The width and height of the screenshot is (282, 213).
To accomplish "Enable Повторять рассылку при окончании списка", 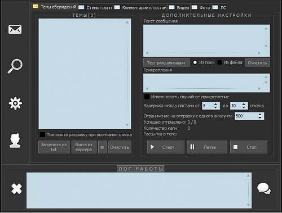I will pos(42,134).
